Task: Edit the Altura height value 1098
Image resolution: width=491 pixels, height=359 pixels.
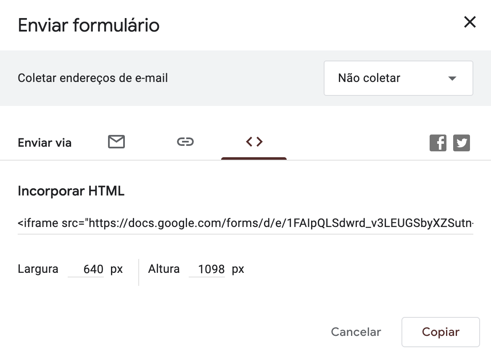Action: coord(207,269)
